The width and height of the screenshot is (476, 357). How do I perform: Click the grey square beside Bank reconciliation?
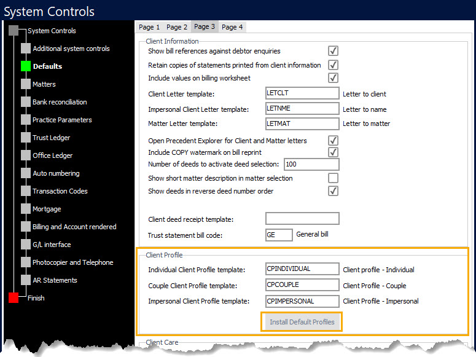[x=26, y=102]
